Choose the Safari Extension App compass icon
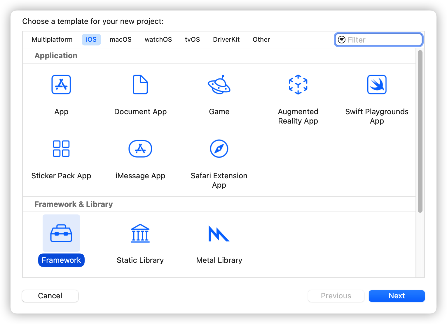Image resolution: width=447 pixels, height=324 pixels. click(x=219, y=149)
